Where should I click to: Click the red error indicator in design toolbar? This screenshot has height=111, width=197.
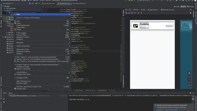click(x=191, y=10)
